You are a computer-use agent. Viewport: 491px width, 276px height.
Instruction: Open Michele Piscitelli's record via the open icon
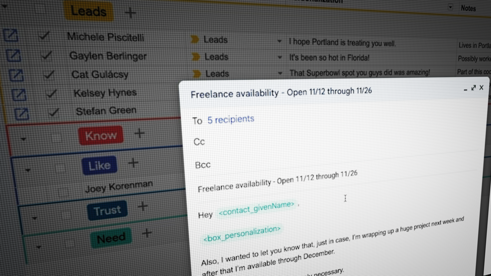pos(11,36)
